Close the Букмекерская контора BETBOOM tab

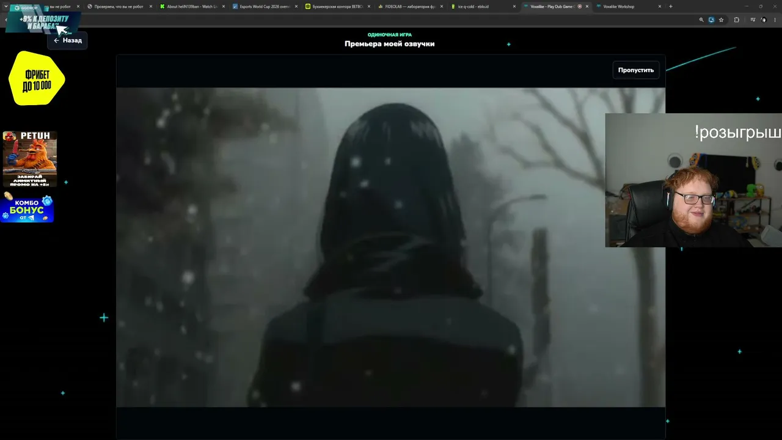tap(369, 7)
